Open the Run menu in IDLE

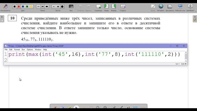click(x=23, y=50)
